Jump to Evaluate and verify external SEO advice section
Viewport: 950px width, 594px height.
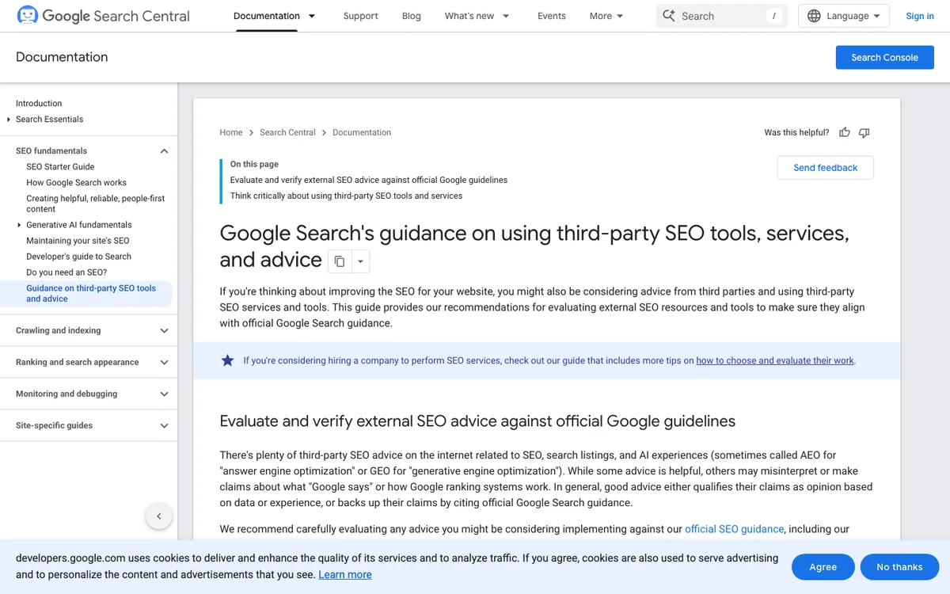point(369,180)
